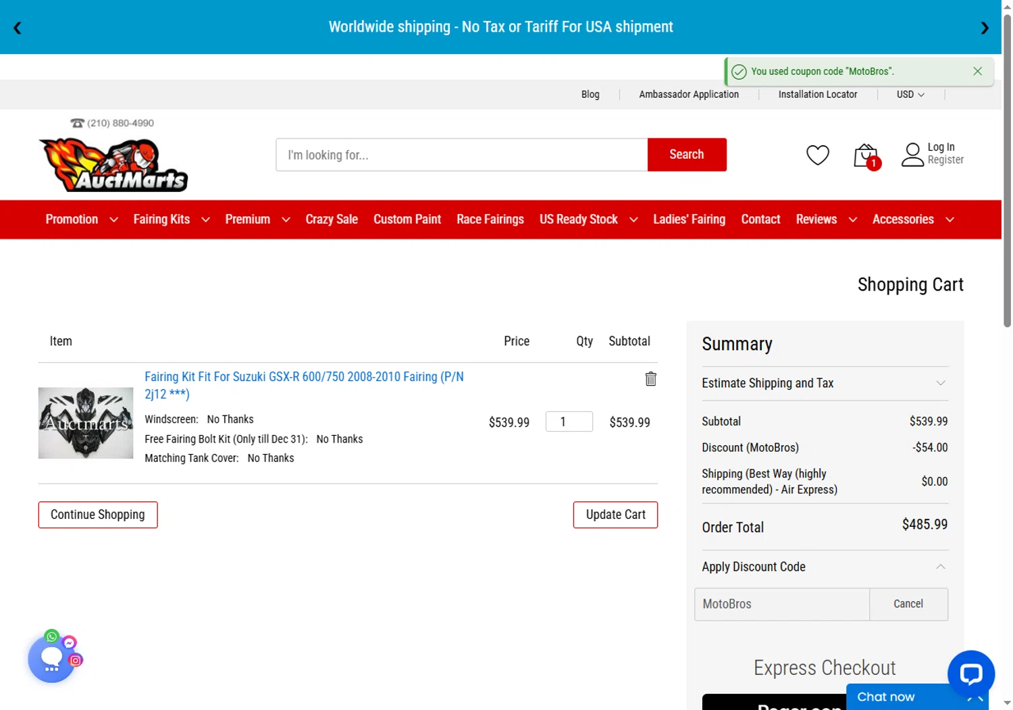Image resolution: width=1013 pixels, height=710 pixels.
Task: Expand US Ready Stock menu chevron
Action: click(633, 220)
